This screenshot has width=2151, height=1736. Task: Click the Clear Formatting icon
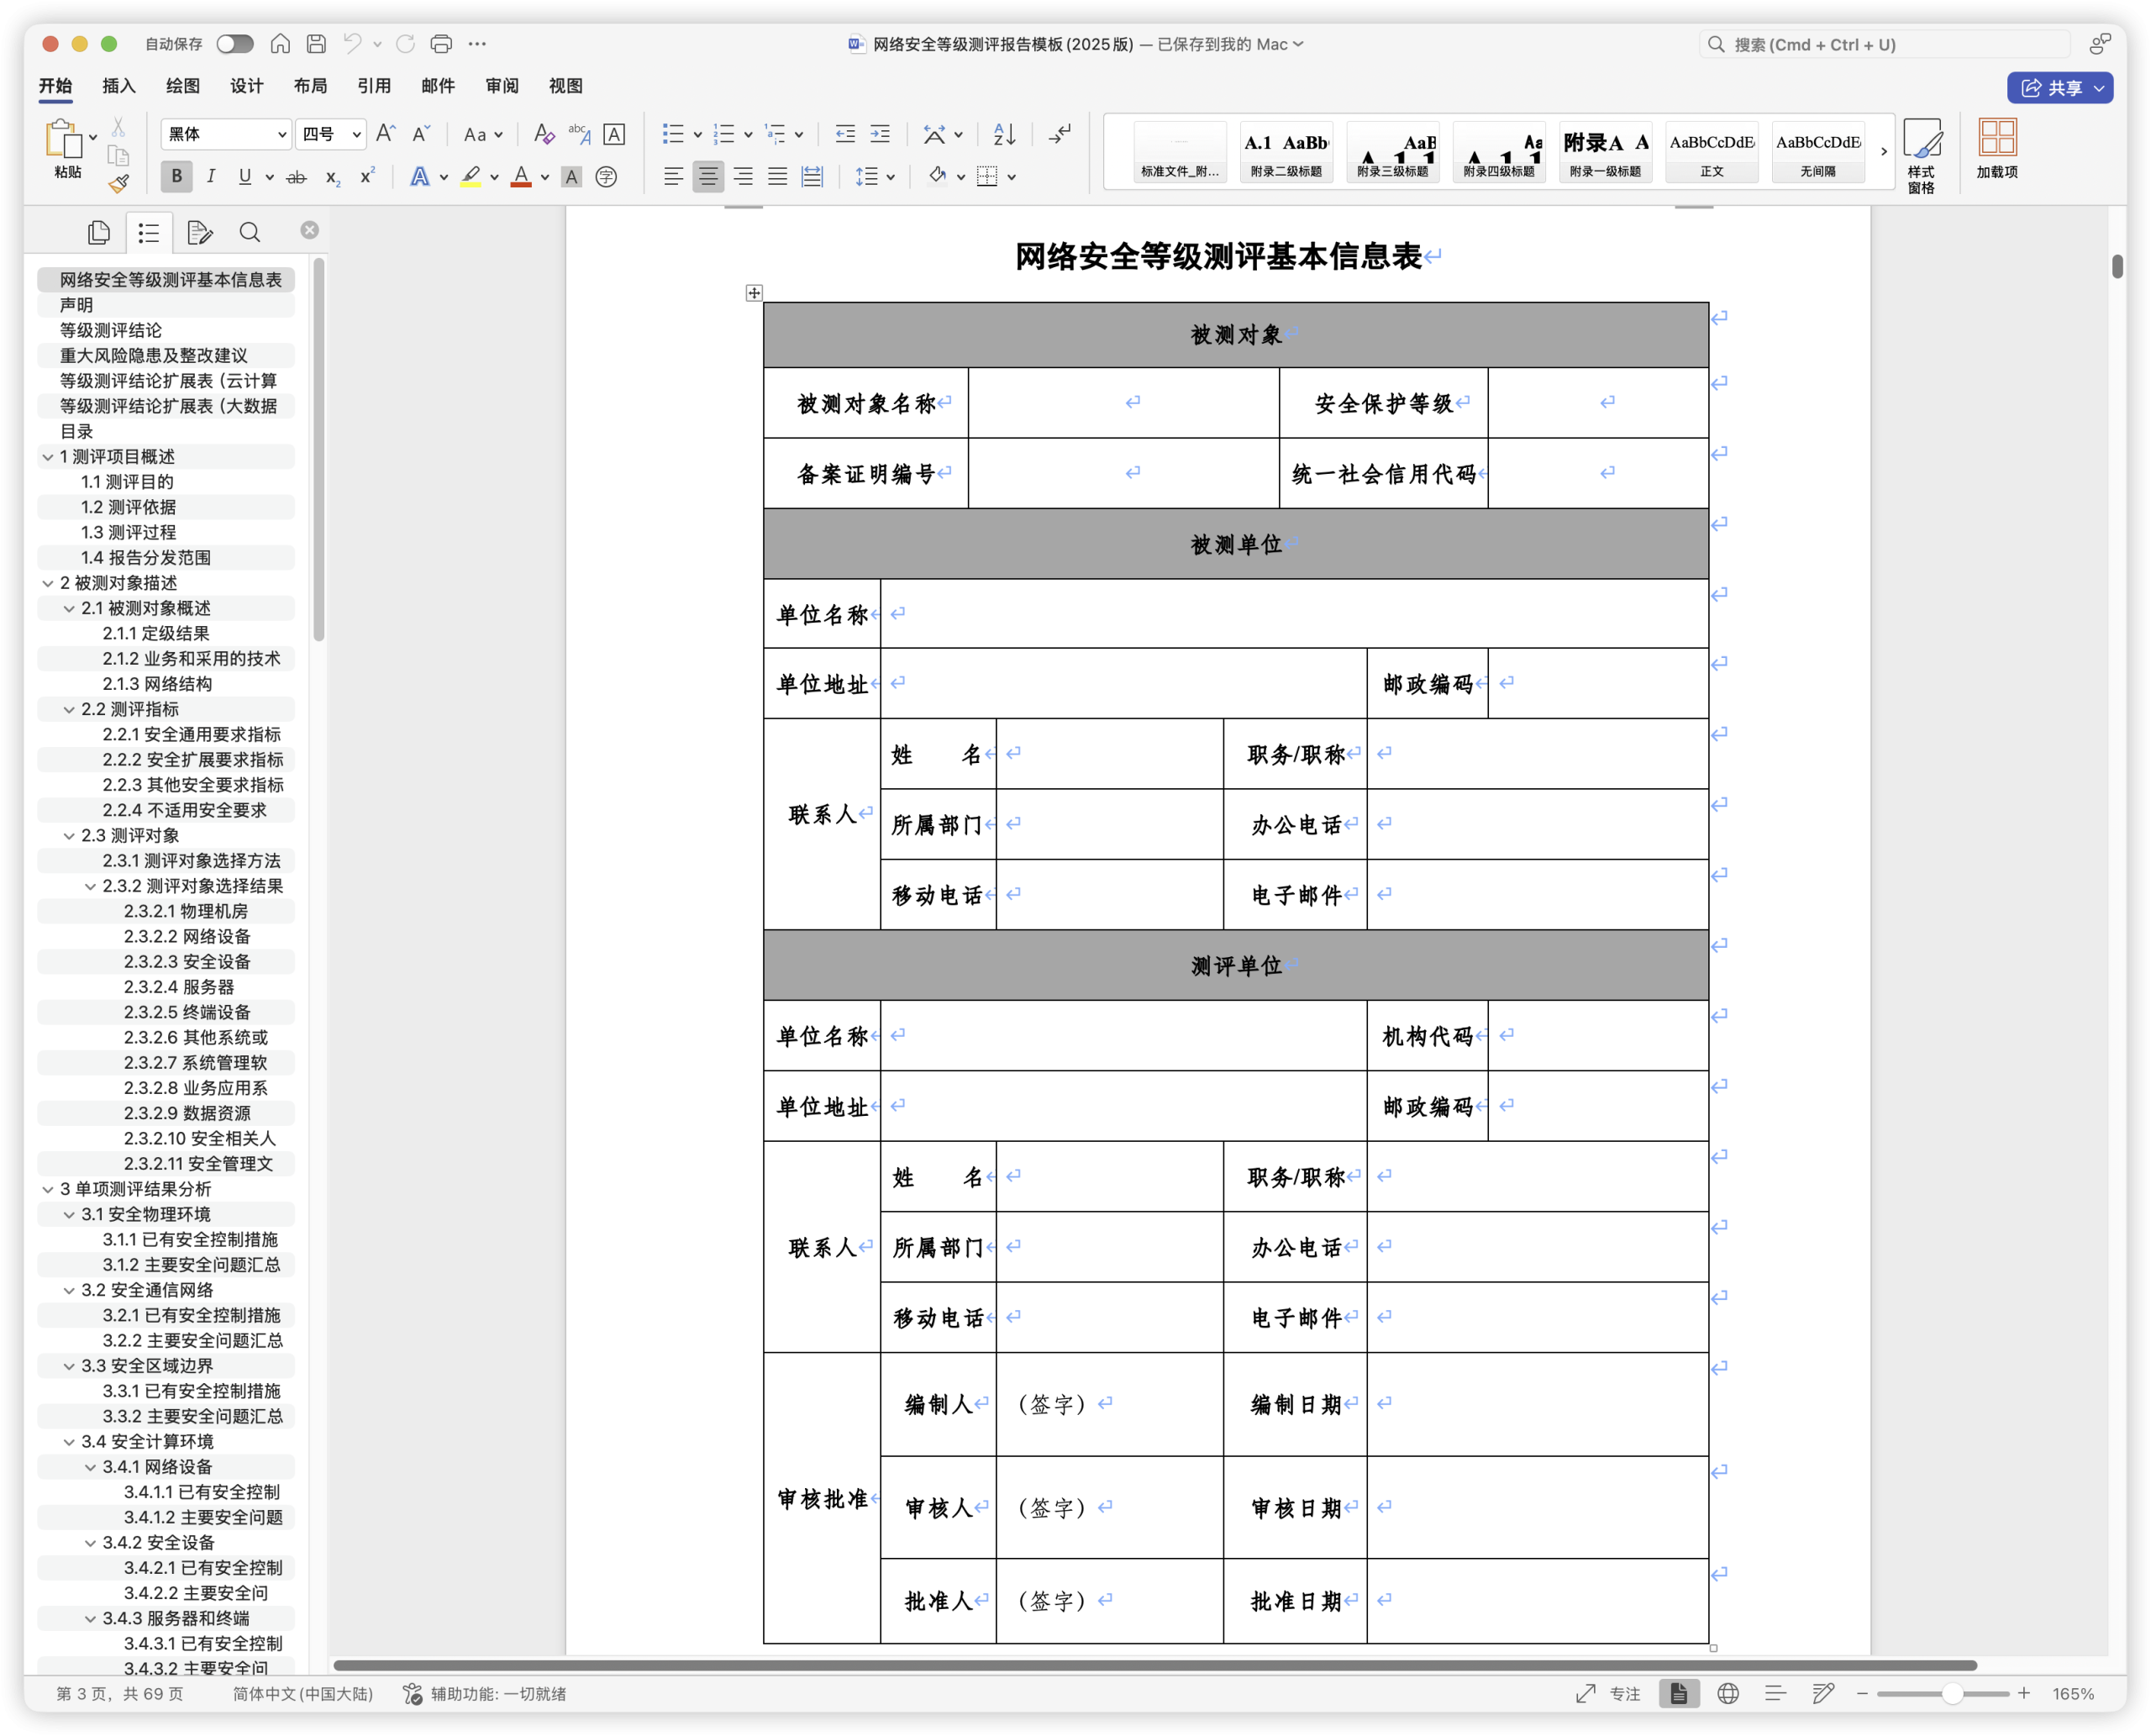click(x=544, y=134)
